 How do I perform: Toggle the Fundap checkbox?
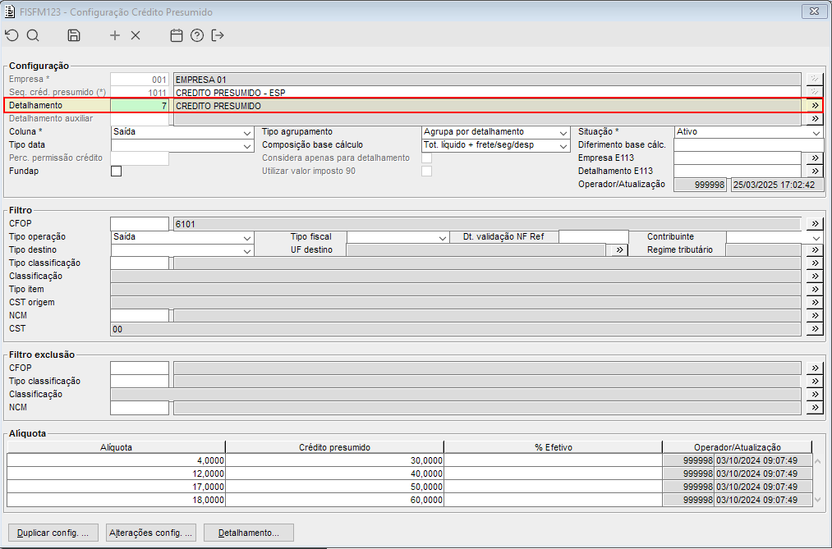116,172
